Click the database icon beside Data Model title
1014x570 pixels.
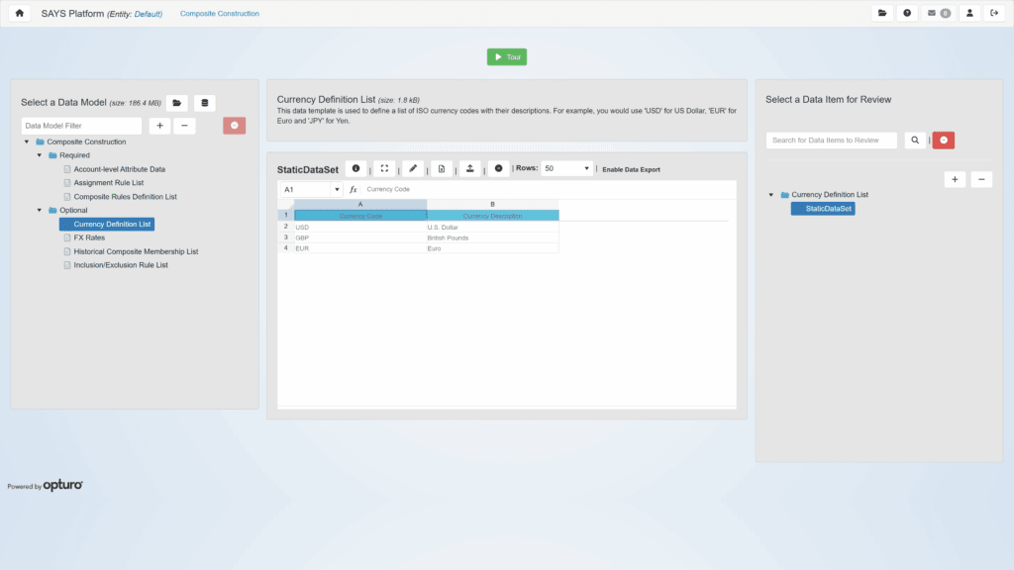pyautogui.click(x=204, y=103)
